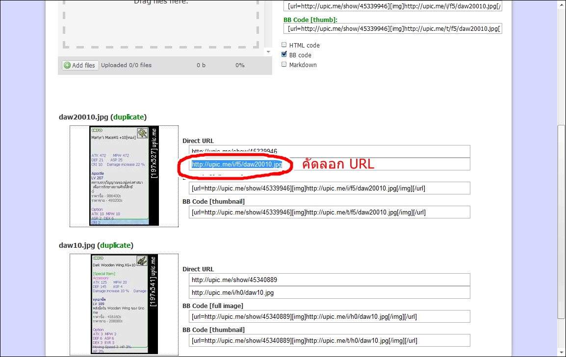The height and width of the screenshot is (357, 566).
Task: Click the daw10.jpg file name heading
Action: pos(77,245)
